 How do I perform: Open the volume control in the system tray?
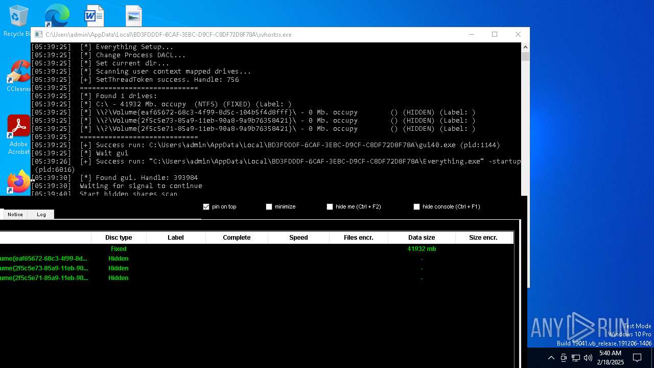click(x=588, y=358)
